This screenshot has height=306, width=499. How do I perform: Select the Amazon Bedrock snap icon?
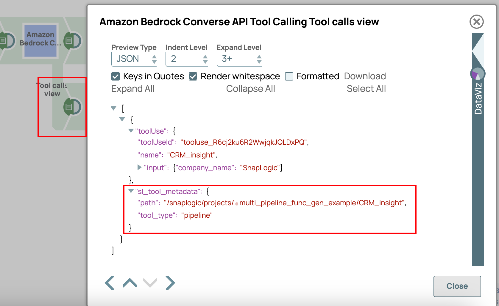click(x=40, y=40)
